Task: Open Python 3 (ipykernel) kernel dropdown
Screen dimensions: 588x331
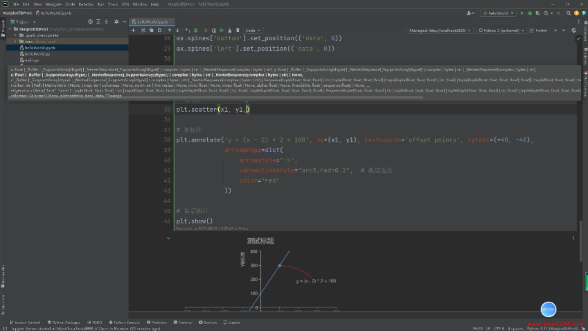Action: 502,30
